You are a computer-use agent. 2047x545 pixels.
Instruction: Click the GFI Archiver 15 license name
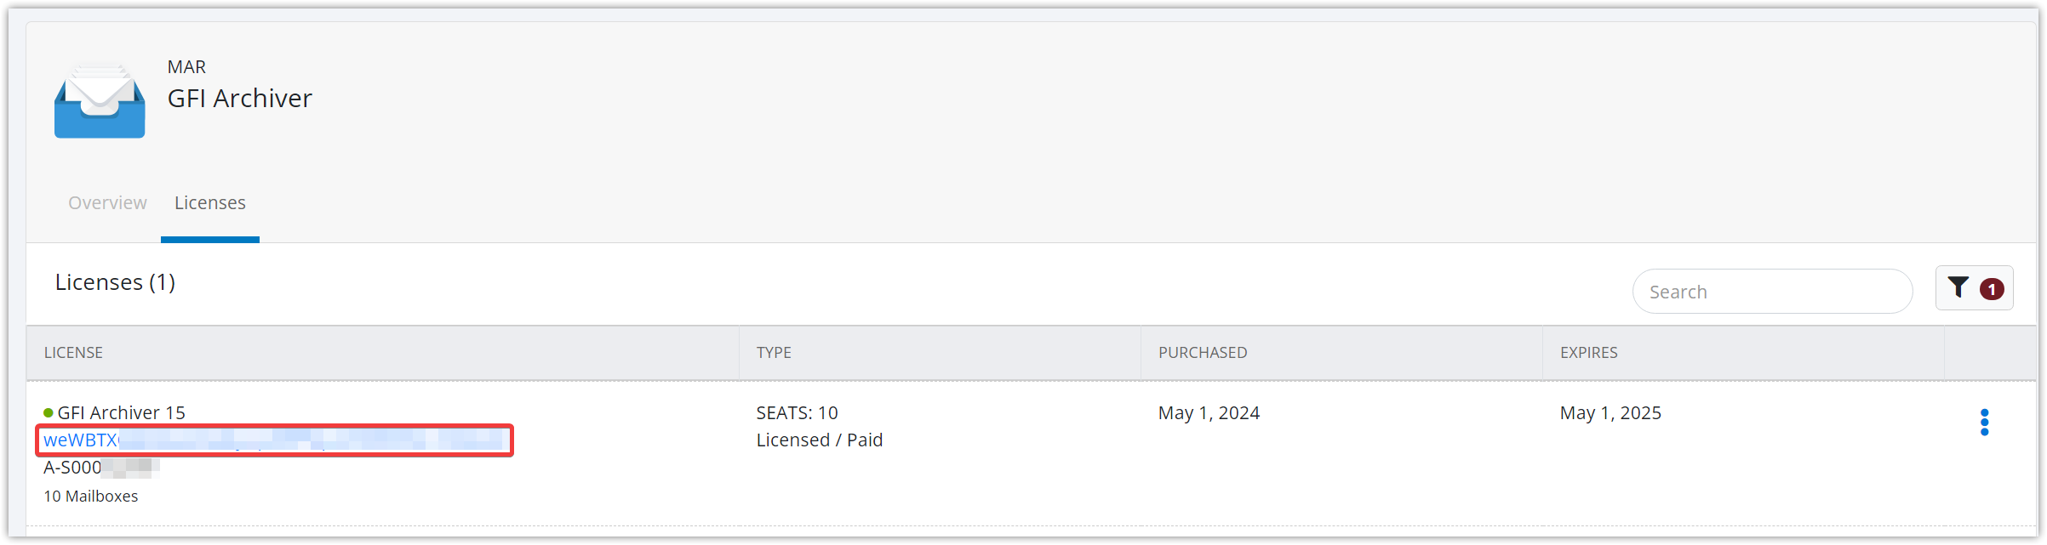[122, 413]
